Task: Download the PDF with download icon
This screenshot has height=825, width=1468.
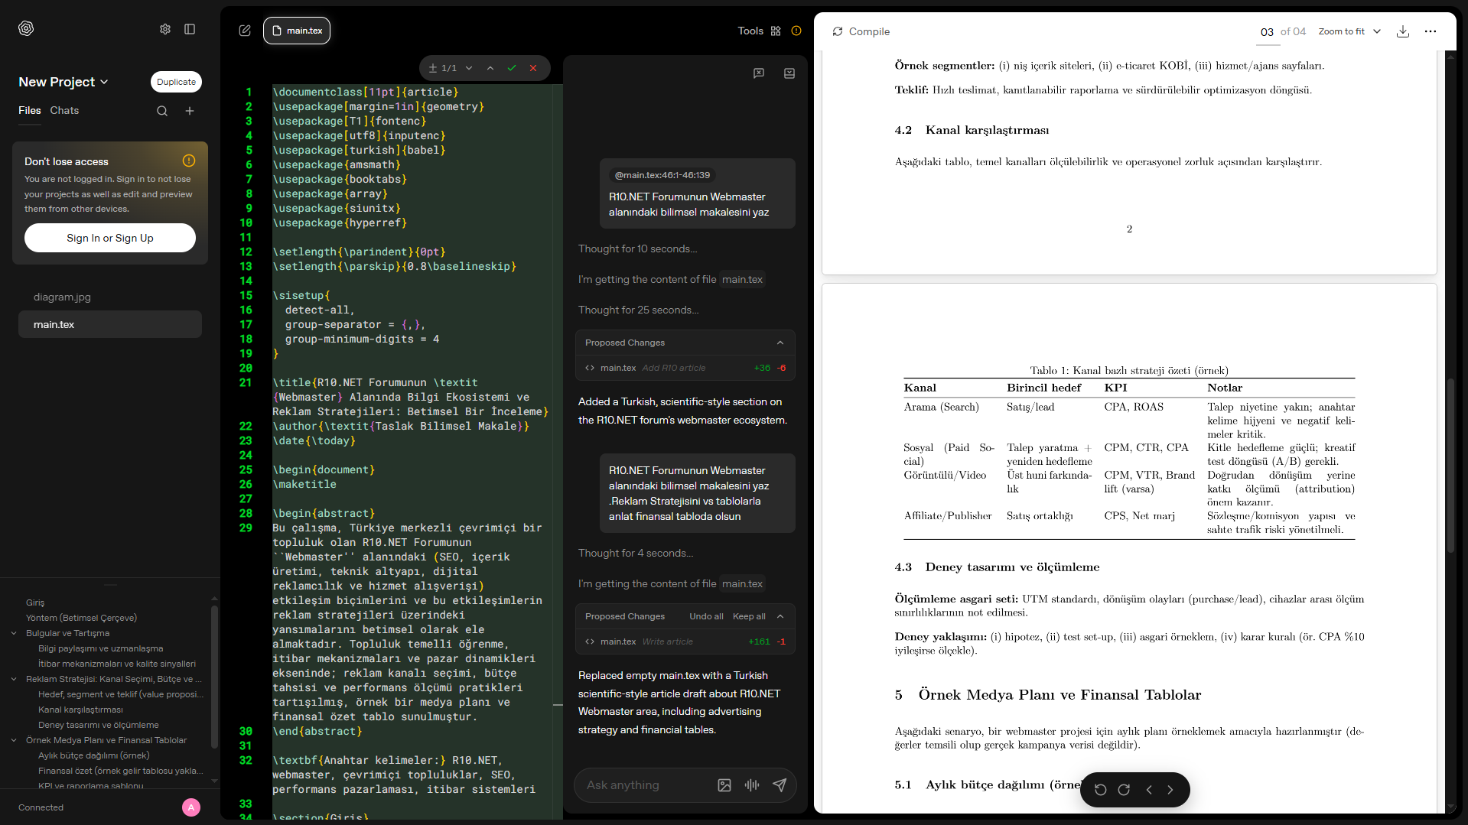Action: click(1403, 31)
